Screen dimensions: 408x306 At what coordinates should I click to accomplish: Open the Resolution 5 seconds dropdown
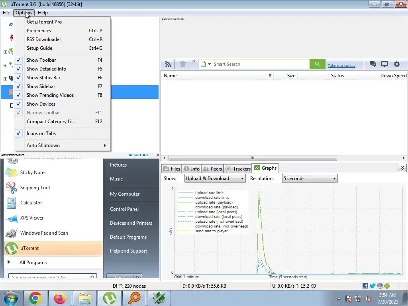(x=310, y=178)
